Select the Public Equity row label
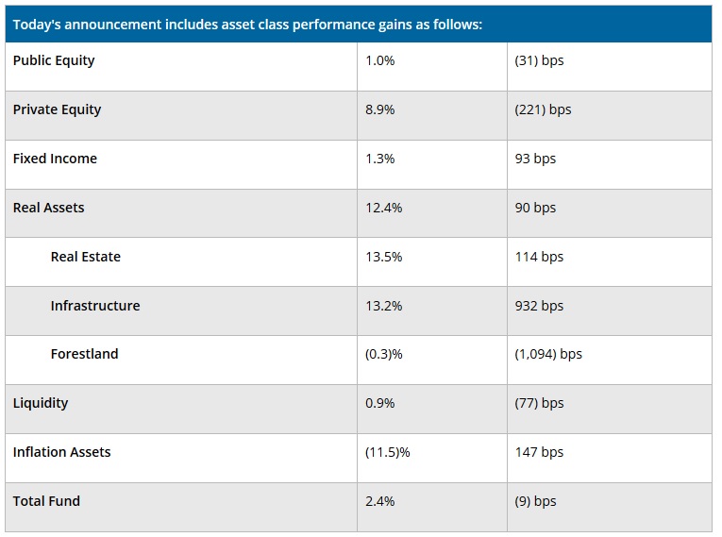Viewport: 722px width, 537px height. tap(54, 60)
